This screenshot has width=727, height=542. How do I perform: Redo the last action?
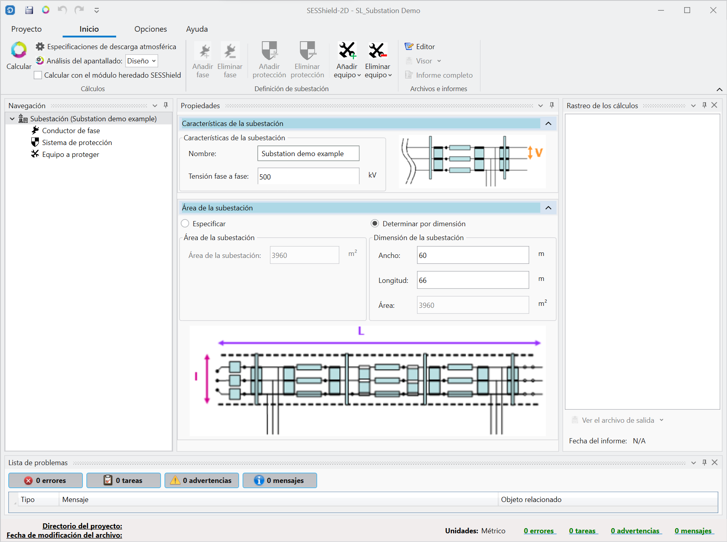point(79,10)
